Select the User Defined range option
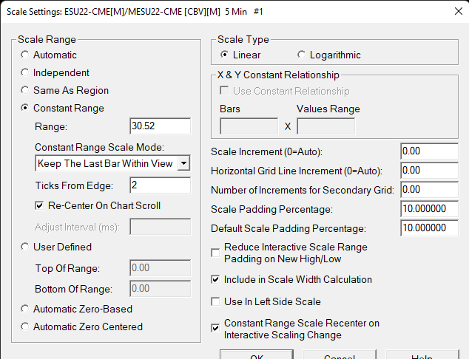Image resolution: width=469 pixels, height=359 pixels. (26, 247)
